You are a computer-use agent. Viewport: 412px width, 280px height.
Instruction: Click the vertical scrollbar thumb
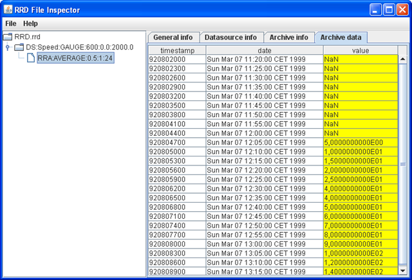(x=402, y=164)
